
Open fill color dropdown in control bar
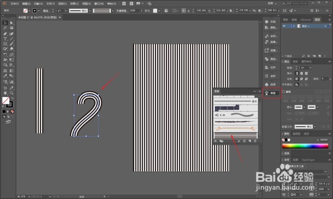tap(29, 11)
